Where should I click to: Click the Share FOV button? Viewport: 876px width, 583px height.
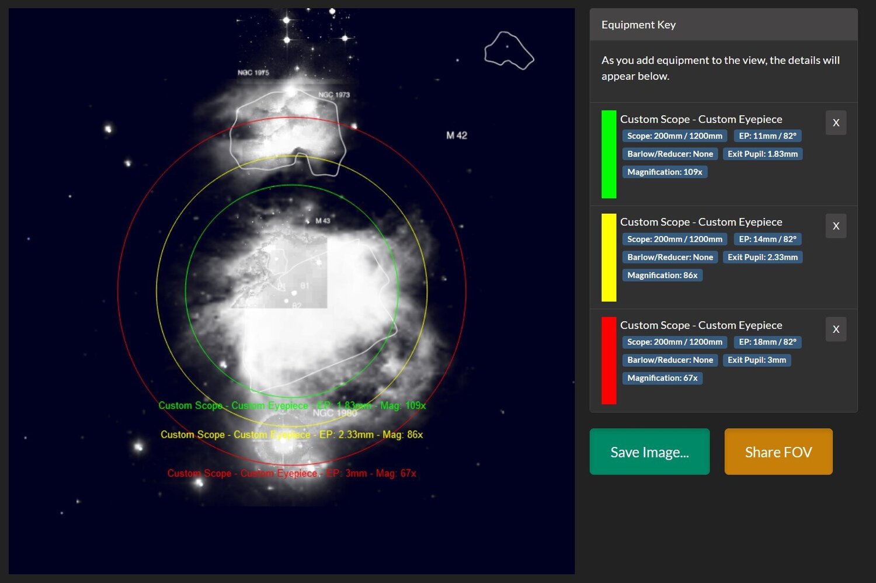tap(778, 452)
